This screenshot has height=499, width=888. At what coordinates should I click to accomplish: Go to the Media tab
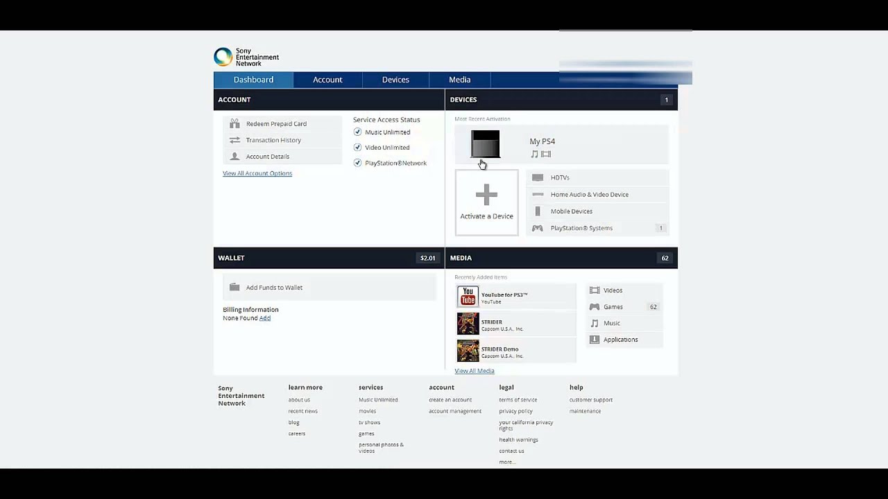coord(459,80)
